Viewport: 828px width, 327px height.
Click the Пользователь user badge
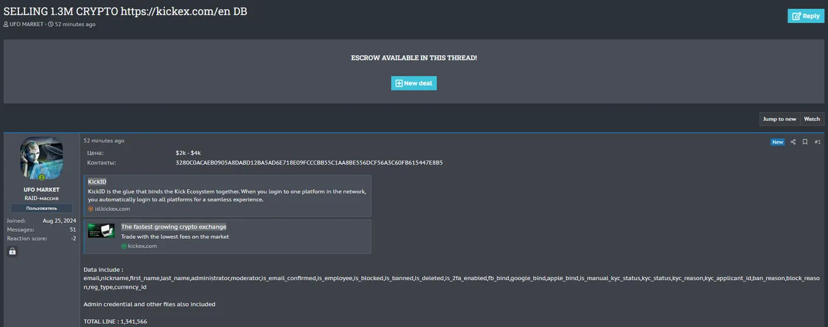click(x=41, y=208)
